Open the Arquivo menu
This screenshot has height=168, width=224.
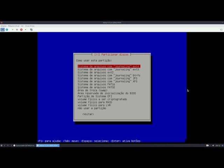(x=3, y=26)
